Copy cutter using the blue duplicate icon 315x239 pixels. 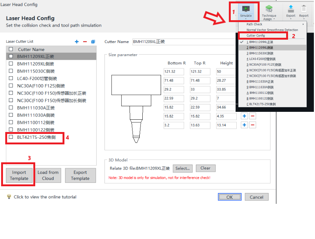[93, 42]
